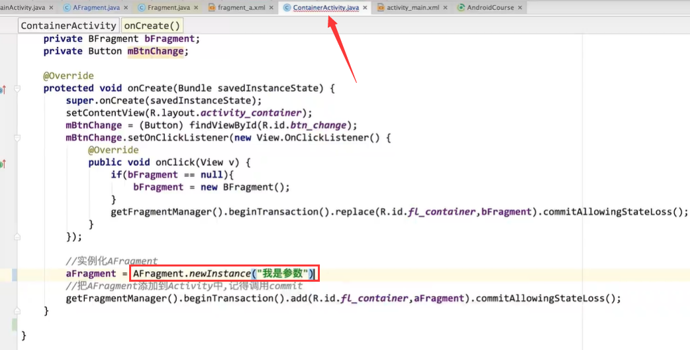
Task: Click '@Override' above protected void onCreate
Action: [x=68, y=76]
